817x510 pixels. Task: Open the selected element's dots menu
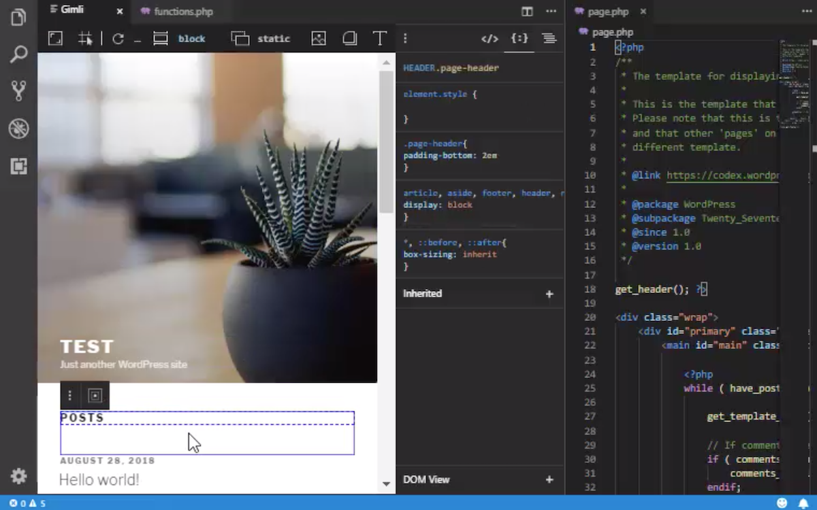[x=69, y=396]
